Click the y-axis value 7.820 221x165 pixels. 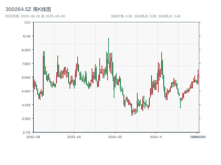pyautogui.click(x=26, y=64)
